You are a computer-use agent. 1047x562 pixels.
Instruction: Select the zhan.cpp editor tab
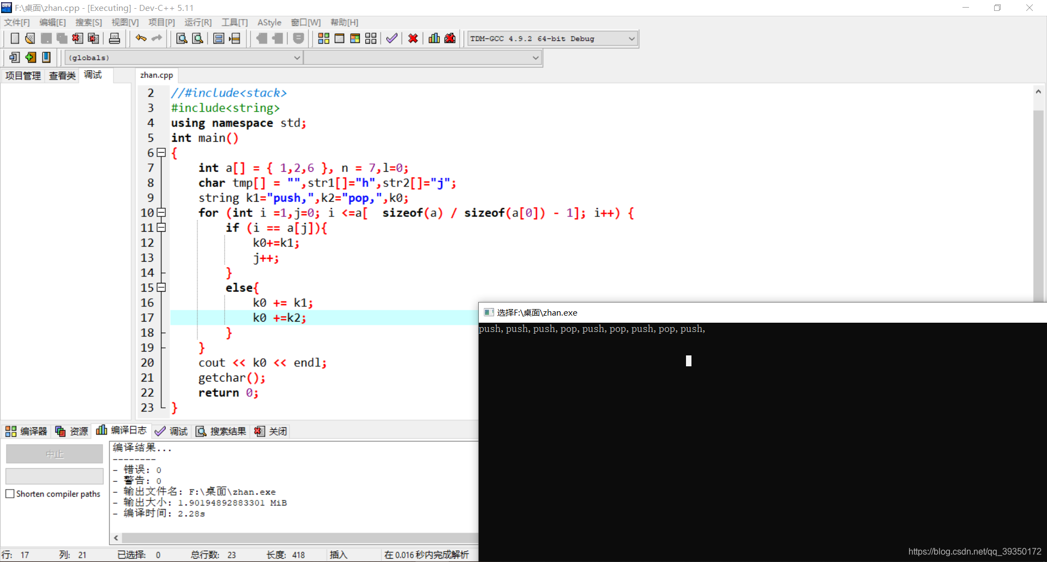[x=157, y=75]
